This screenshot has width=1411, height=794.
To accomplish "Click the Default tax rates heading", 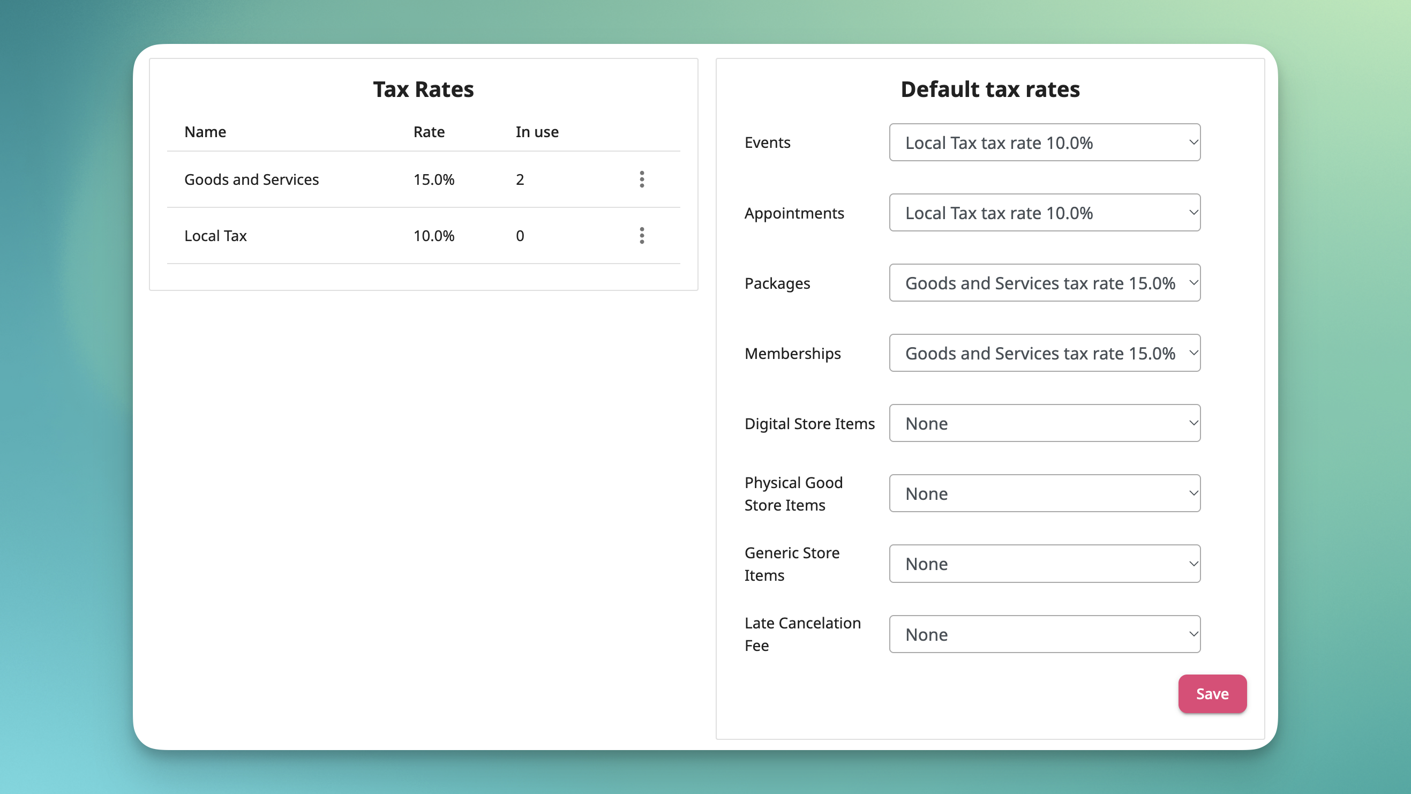I will (990, 89).
